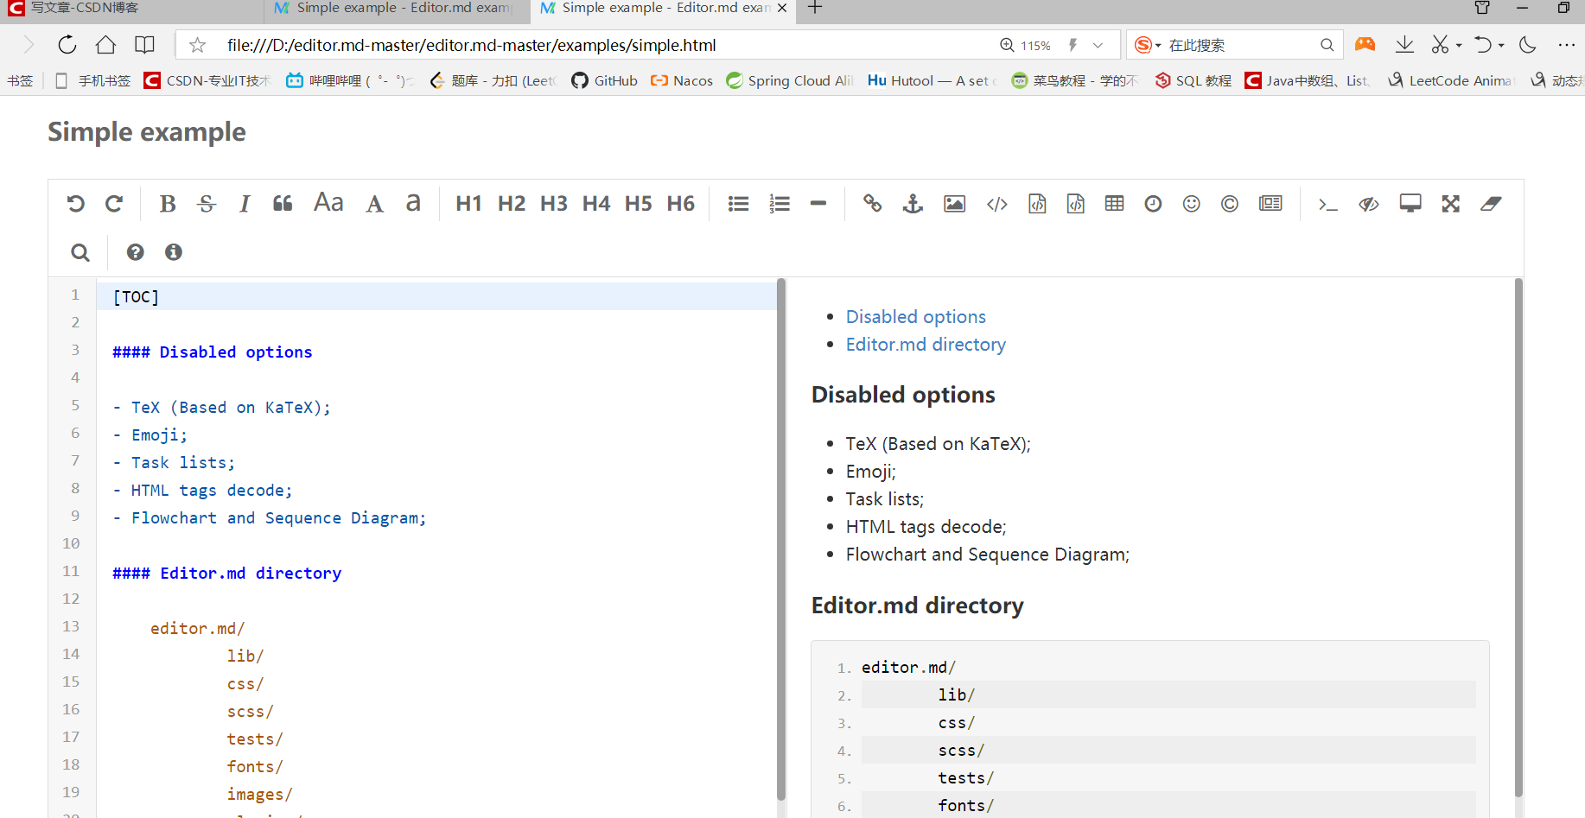Insert H3 heading
Viewport: 1585px width, 818px height.
pos(553,204)
